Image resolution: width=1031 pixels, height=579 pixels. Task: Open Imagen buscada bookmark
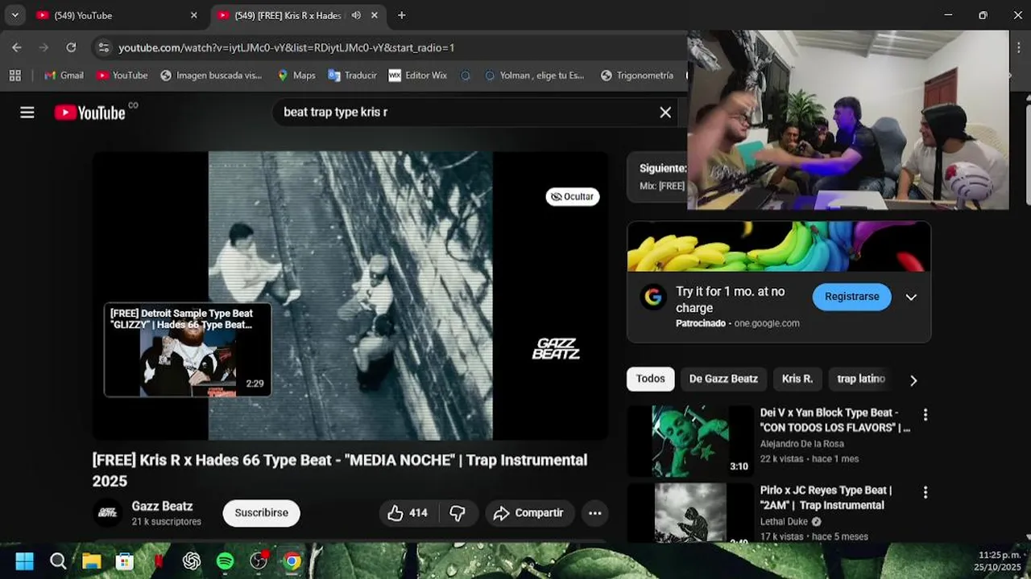coord(211,75)
